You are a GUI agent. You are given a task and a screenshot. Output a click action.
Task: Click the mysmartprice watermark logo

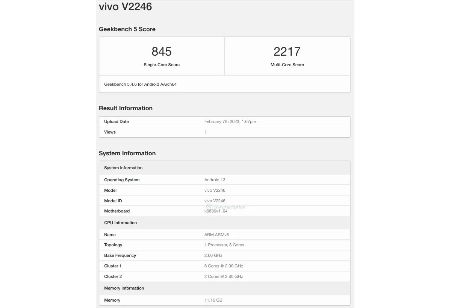click(x=225, y=207)
